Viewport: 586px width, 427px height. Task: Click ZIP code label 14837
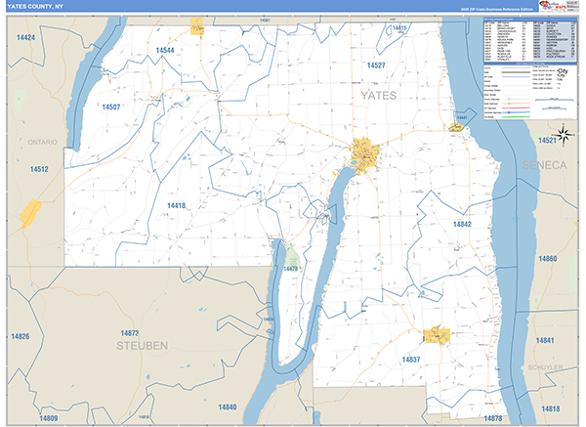point(411,360)
